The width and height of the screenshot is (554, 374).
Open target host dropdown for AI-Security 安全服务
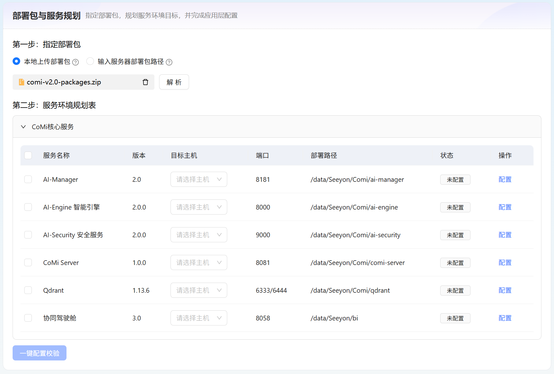click(x=199, y=235)
